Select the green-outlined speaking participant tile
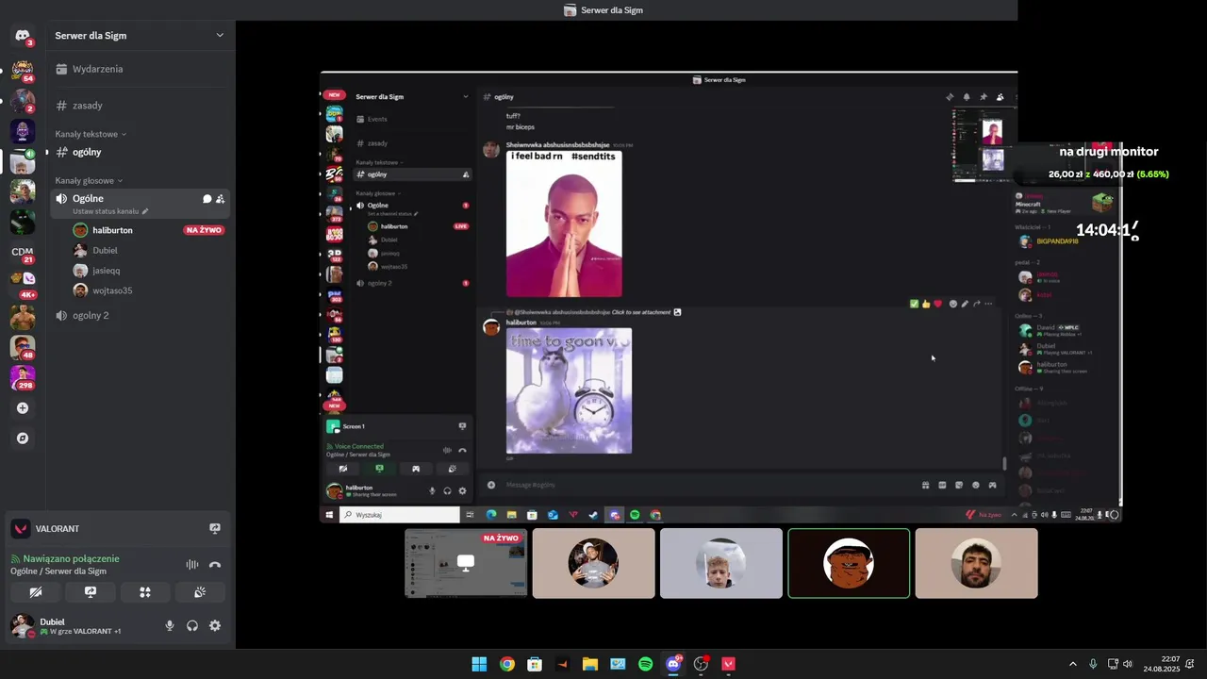 (849, 563)
